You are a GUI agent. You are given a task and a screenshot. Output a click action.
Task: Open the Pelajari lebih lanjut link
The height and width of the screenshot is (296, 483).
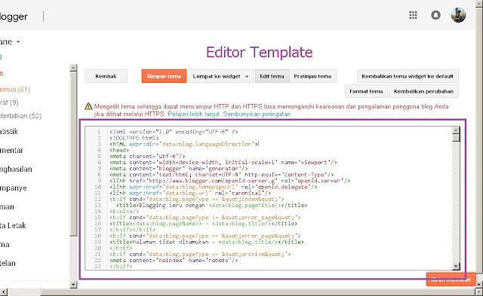(x=194, y=114)
